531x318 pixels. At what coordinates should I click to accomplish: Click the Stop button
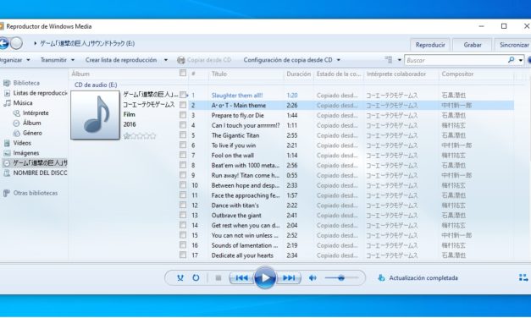[x=218, y=277]
